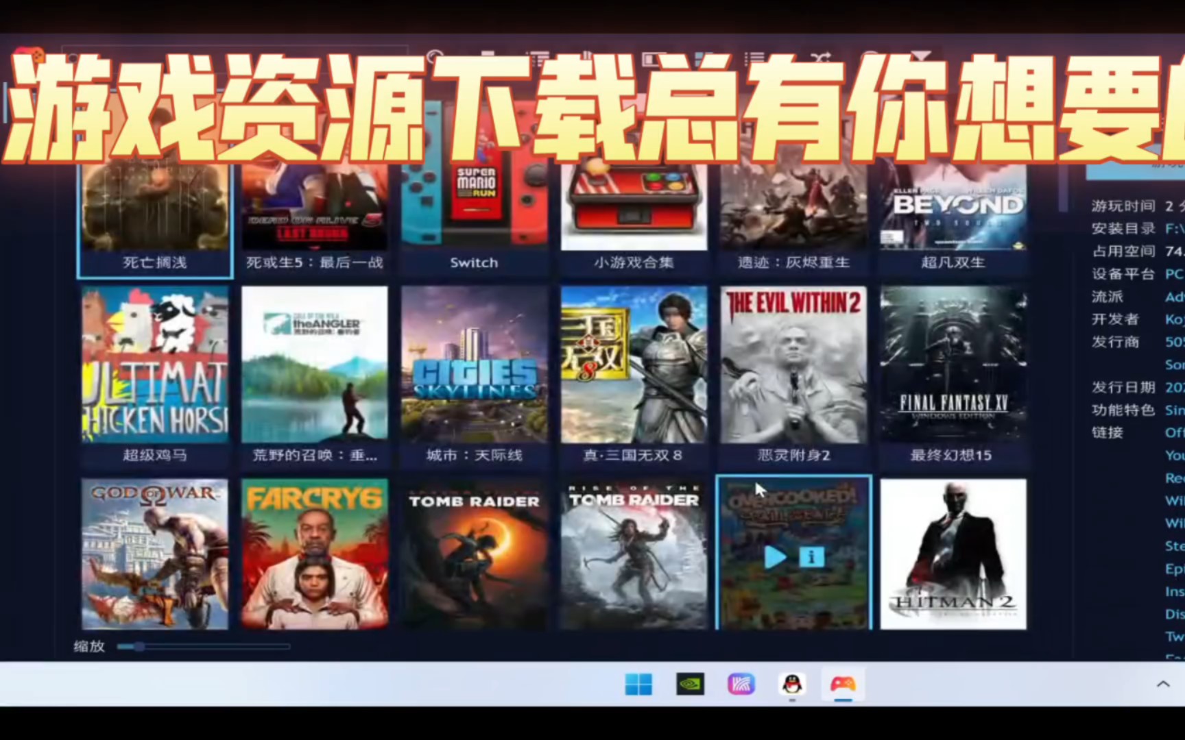1185x740 pixels.
Task: Switch to the game launcher taskbar icon
Action: tap(843, 684)
